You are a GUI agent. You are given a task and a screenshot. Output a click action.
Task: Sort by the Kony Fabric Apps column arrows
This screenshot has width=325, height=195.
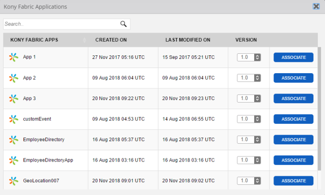tap(85, 40)
